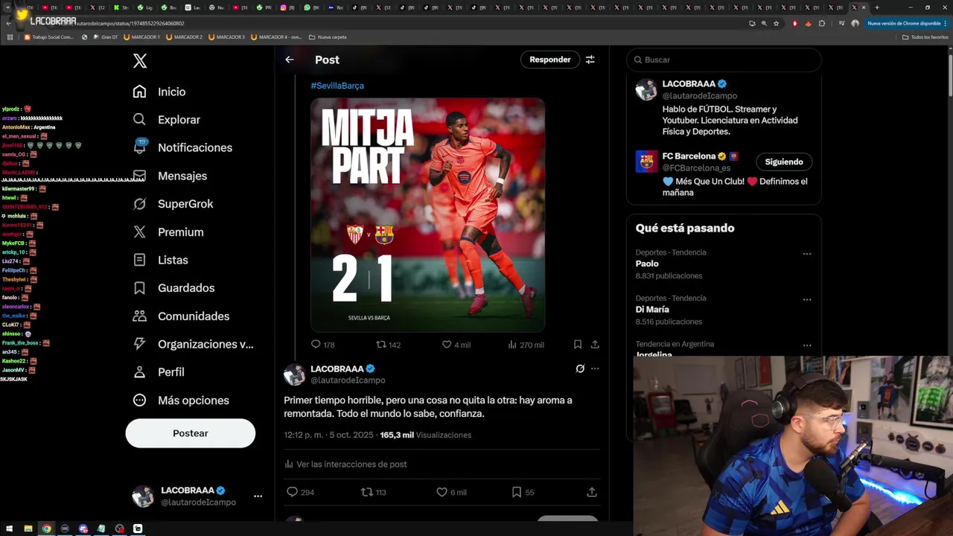Open MARCADOR 3 bookmark

(x=227, y=37)
